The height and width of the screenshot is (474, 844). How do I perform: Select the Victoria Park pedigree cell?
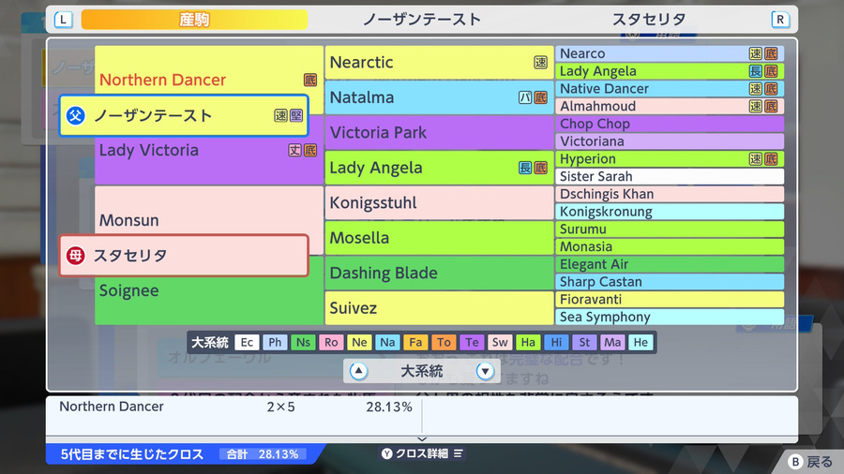pos(439,133)
